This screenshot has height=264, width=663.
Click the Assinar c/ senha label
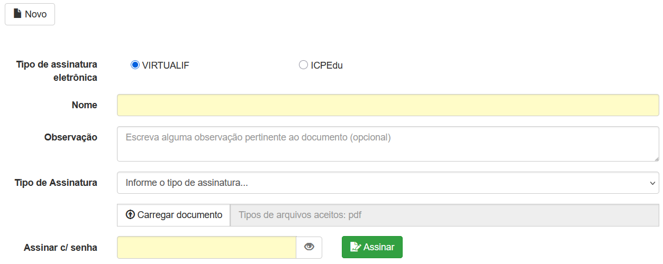coord(60,247)
